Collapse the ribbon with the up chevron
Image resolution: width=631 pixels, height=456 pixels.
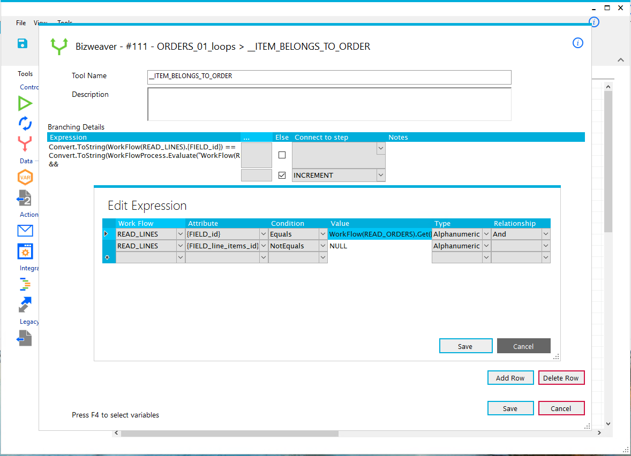click(620, 60)
